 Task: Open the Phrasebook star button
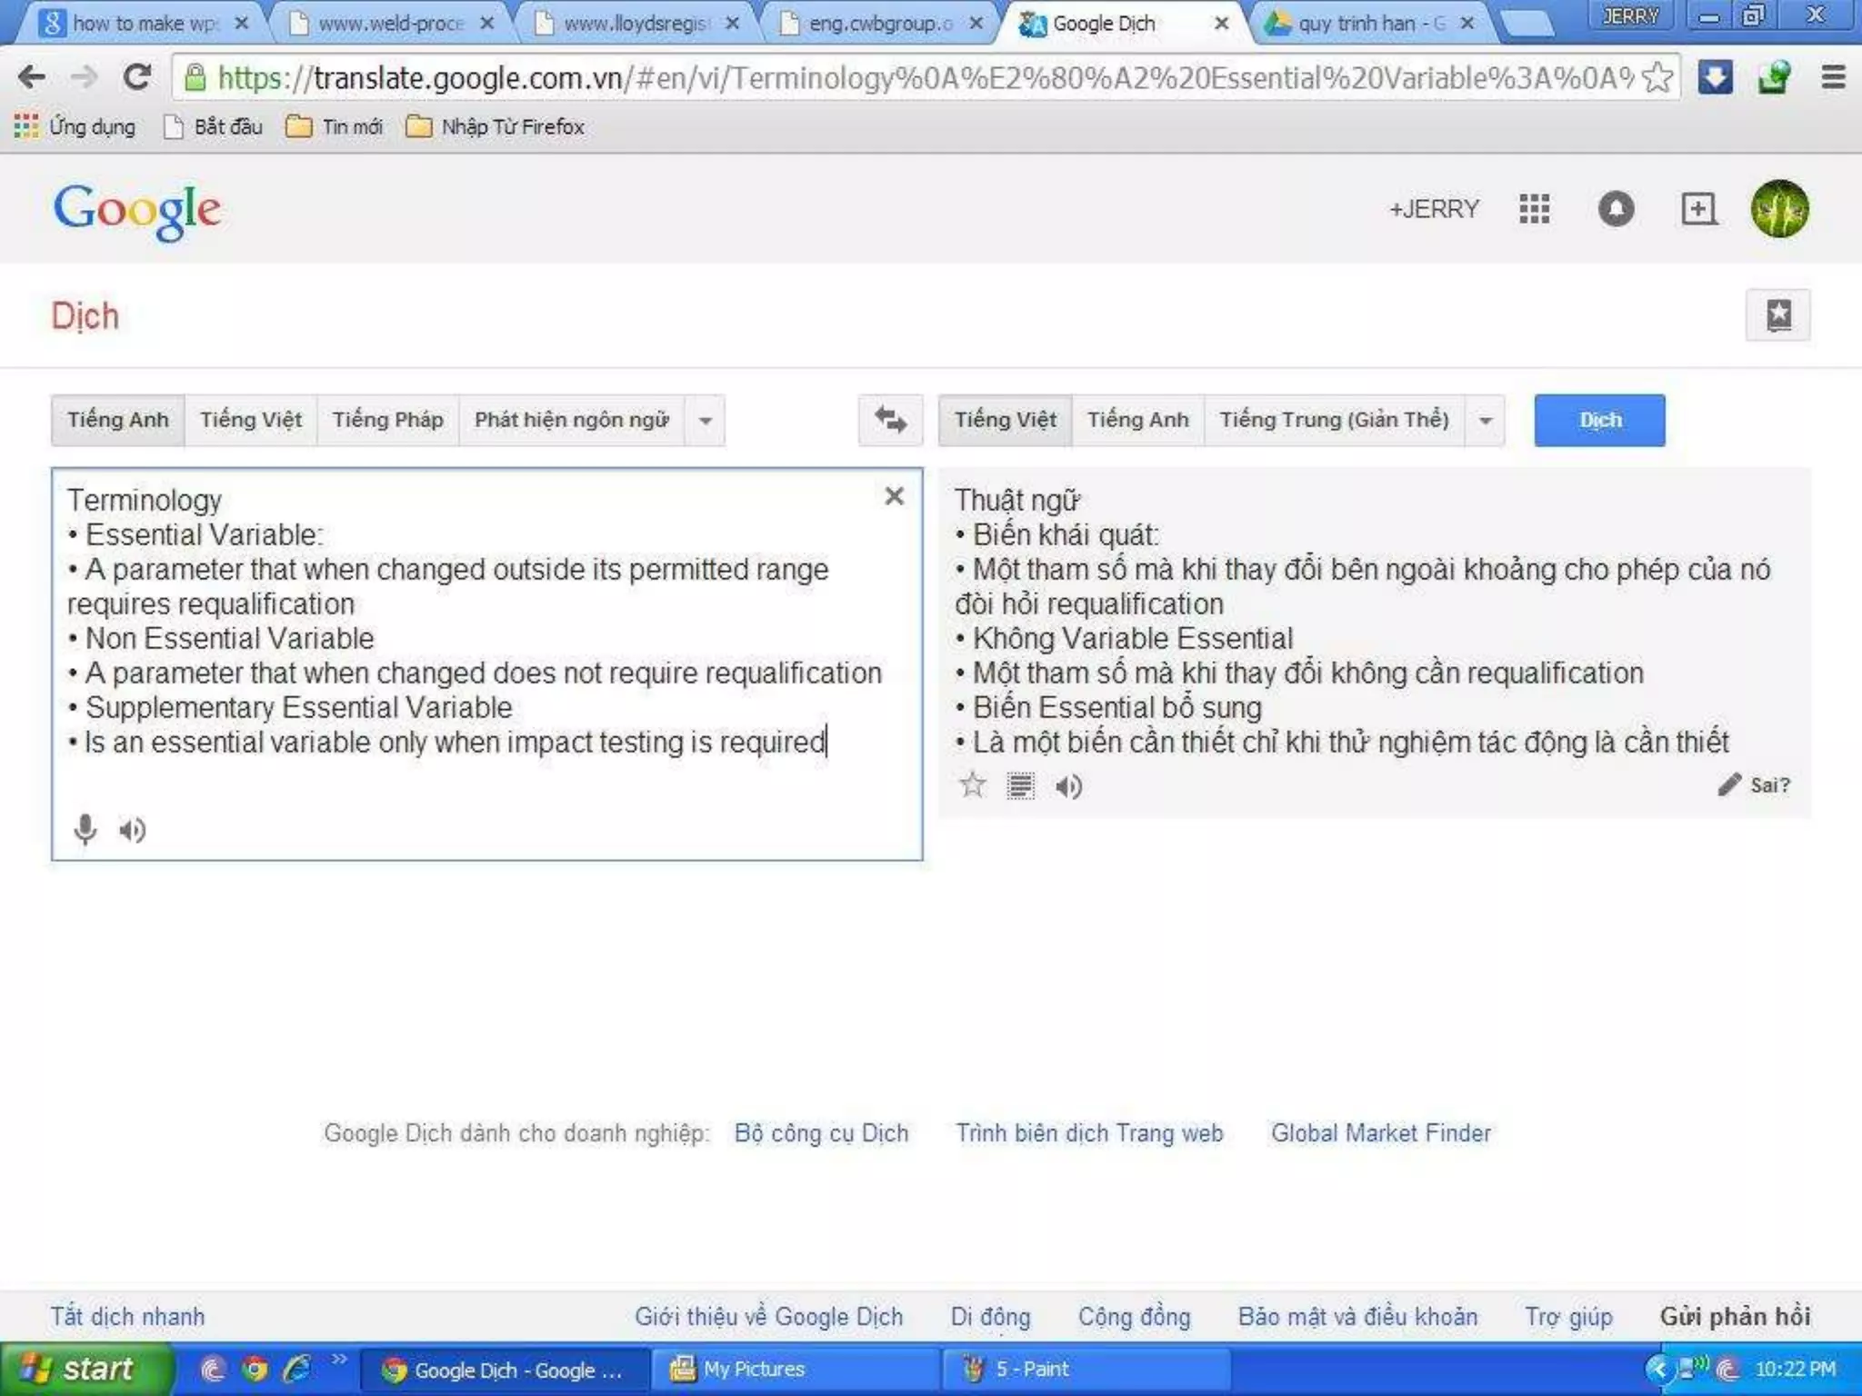(1778, 315)
